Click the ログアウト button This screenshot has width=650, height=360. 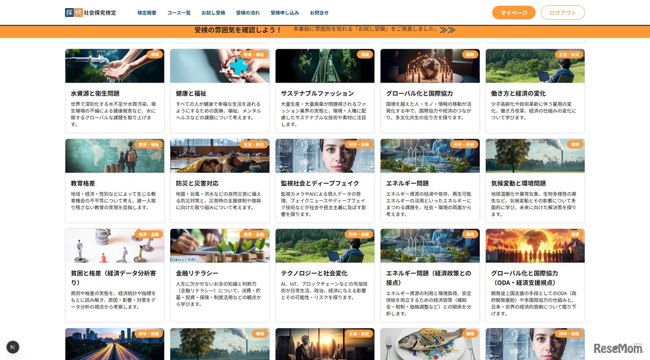(x=563, y=12)
